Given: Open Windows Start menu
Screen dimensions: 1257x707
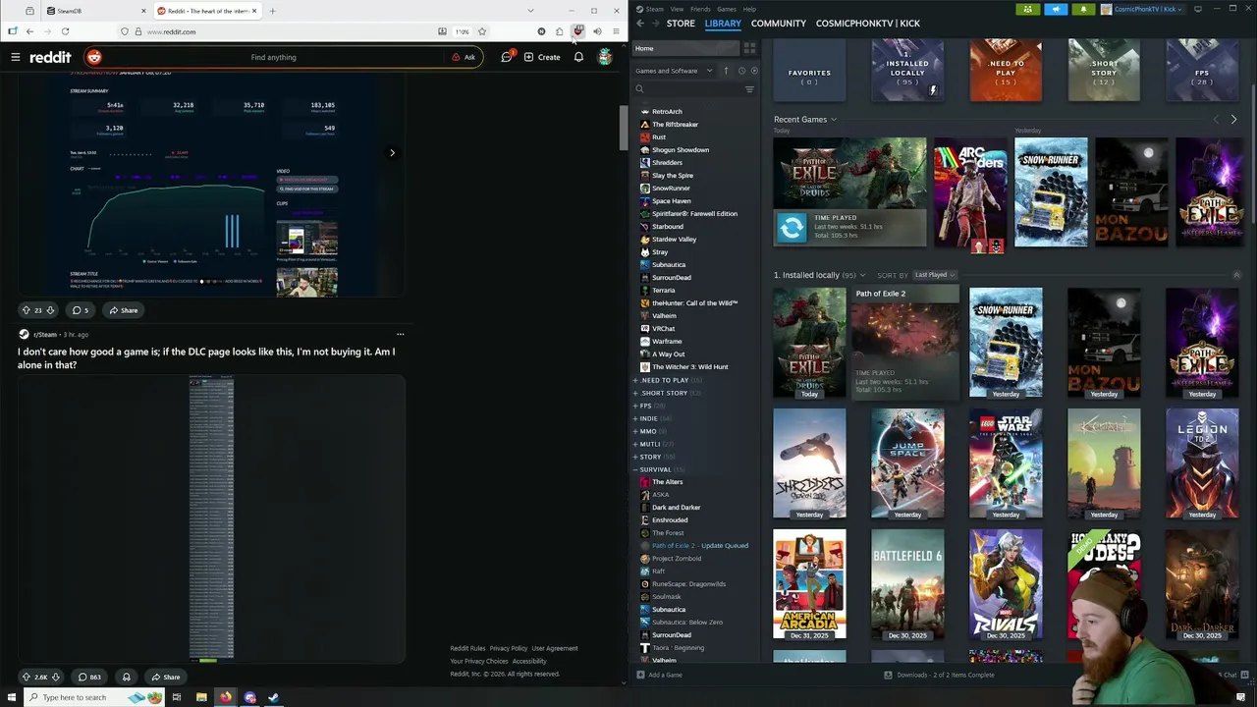Looking at the screenshot, I should pyautogui.click(x=12, y=697).
